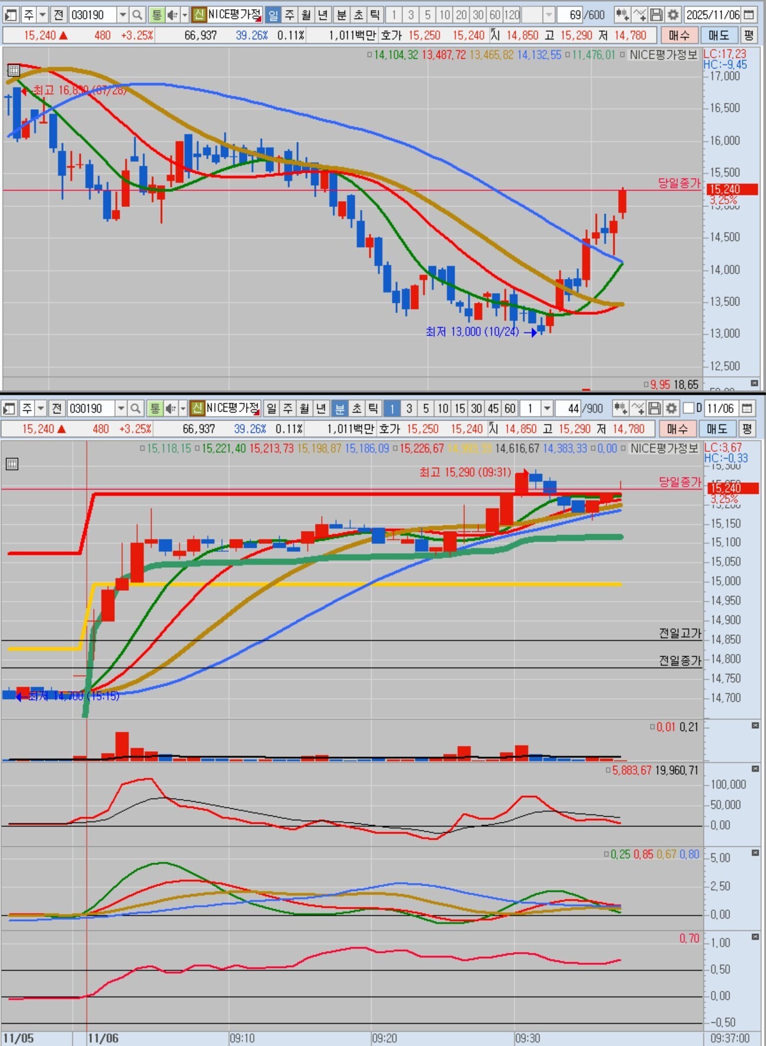
Task: Select 일 (daily) period in bottom chart
Action: pos(272,409)
